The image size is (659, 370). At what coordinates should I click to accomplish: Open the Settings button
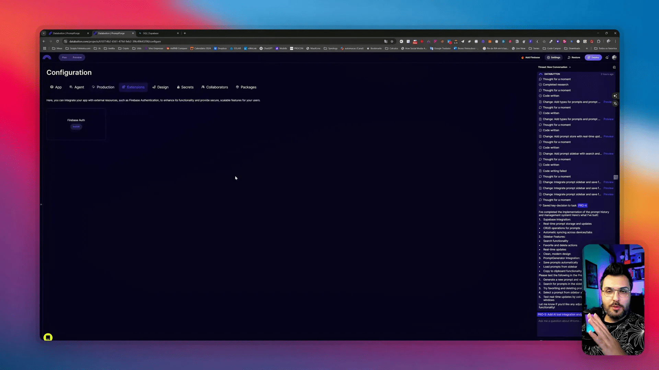pos(554,58)
